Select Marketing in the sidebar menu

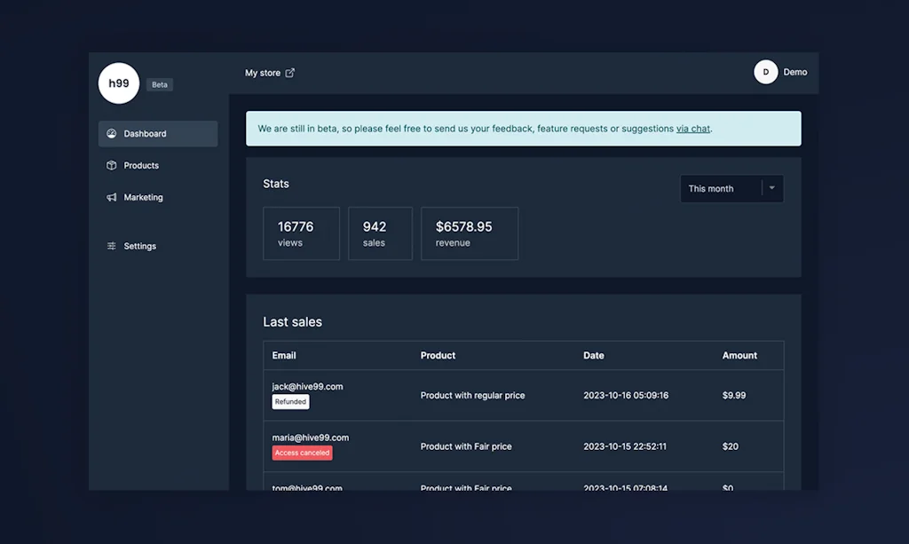pos(142,197)
